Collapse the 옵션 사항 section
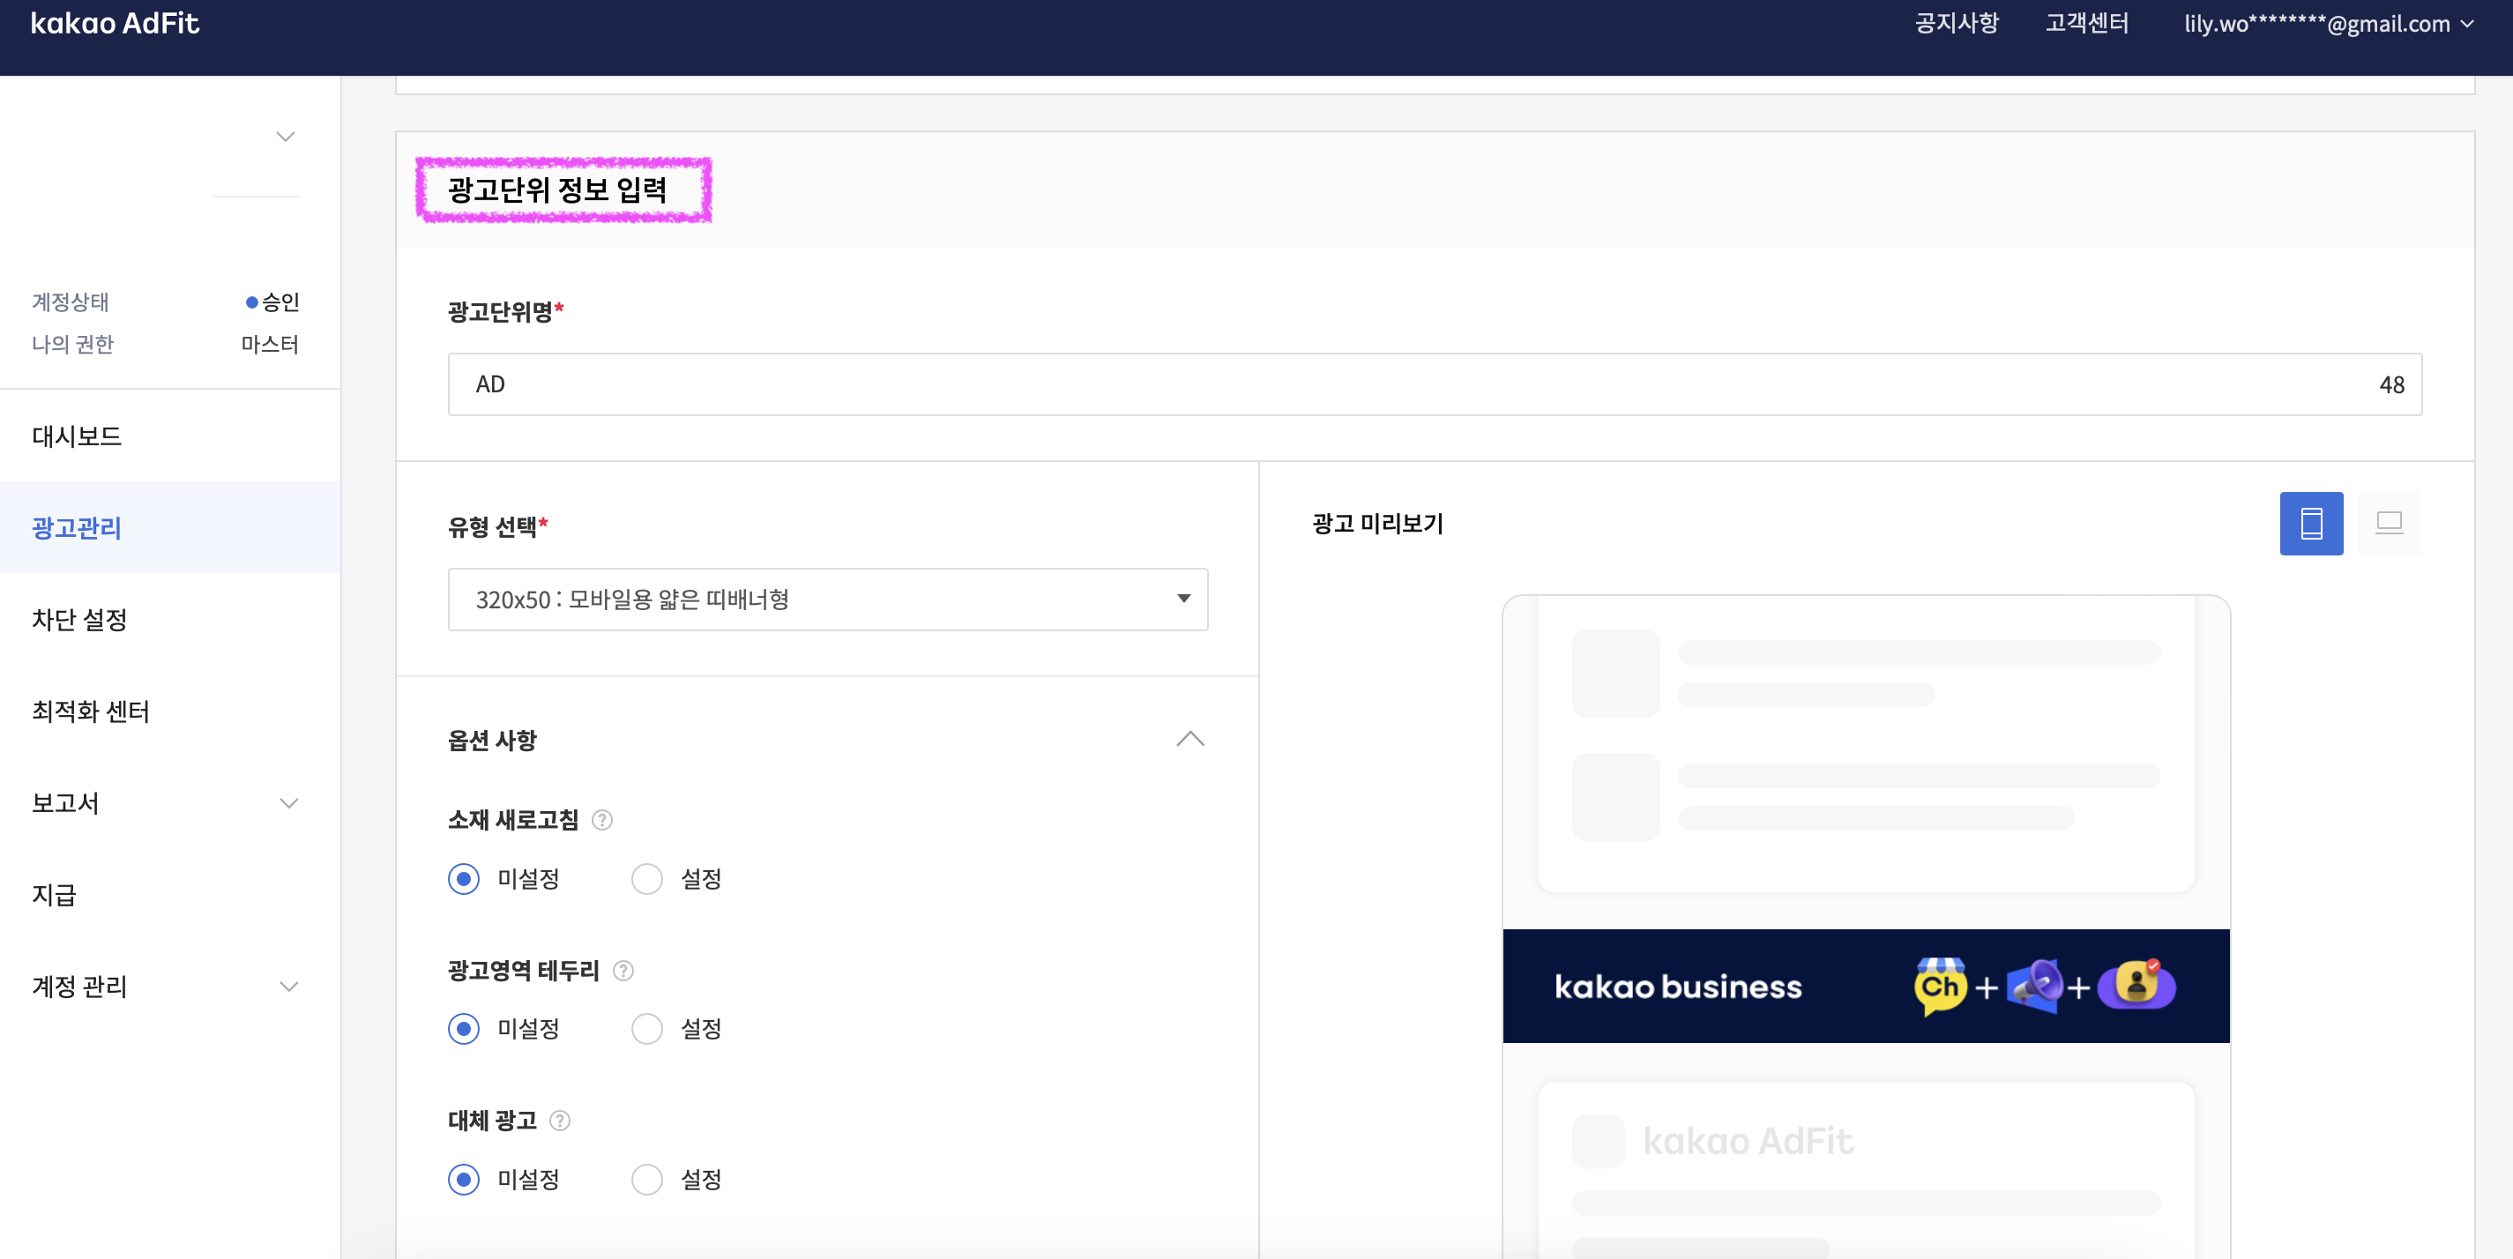Image resolution: width=2513 pixels, height=1259 pixels. coord(1190,739)
